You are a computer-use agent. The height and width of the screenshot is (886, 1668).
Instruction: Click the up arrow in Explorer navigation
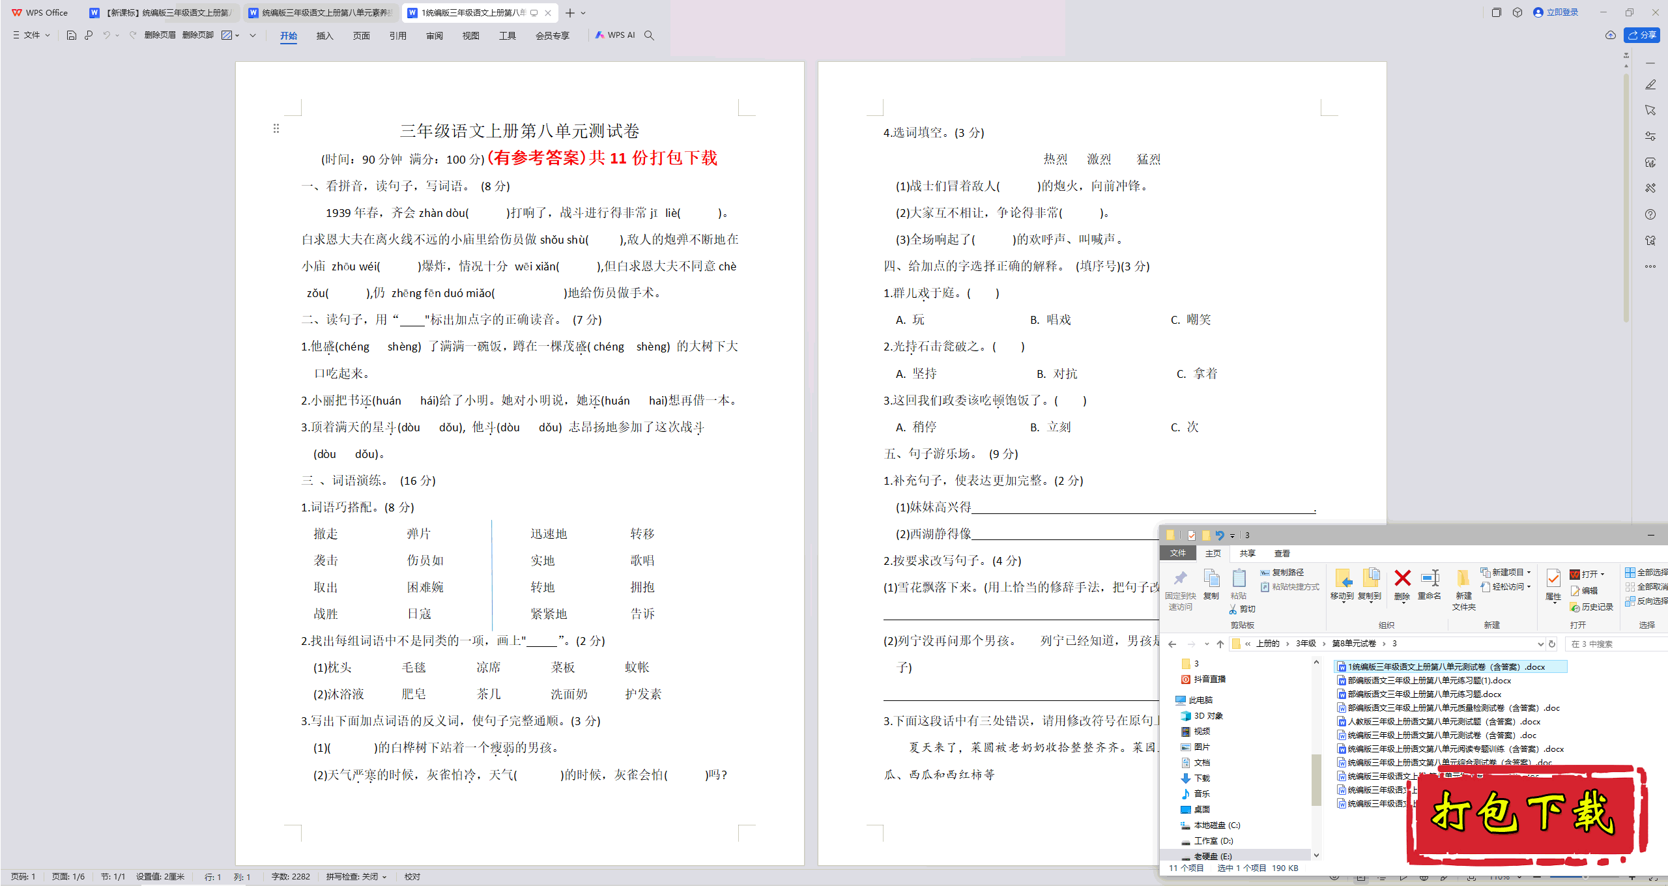click(x=1220, y=644)
